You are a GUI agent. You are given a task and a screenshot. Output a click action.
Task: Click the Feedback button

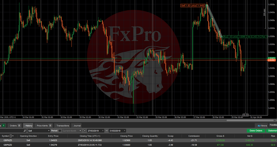[273, 125]
